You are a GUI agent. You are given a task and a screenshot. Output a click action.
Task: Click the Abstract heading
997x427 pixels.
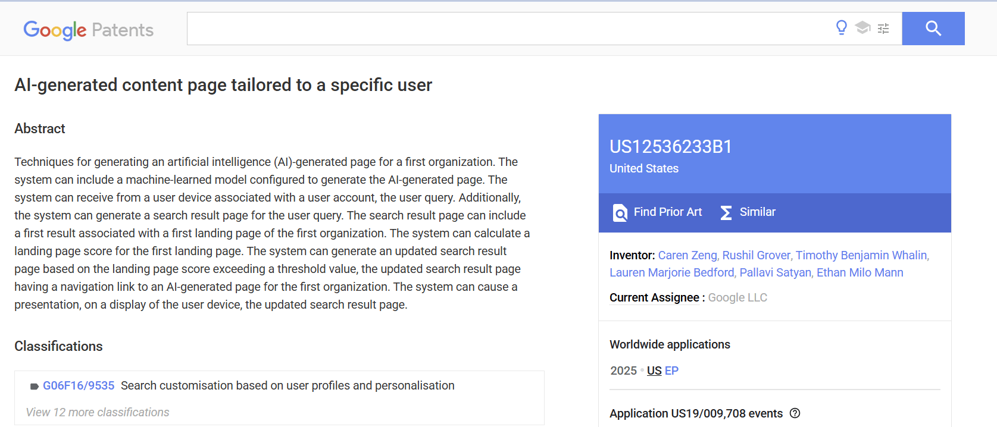(40, 128)
